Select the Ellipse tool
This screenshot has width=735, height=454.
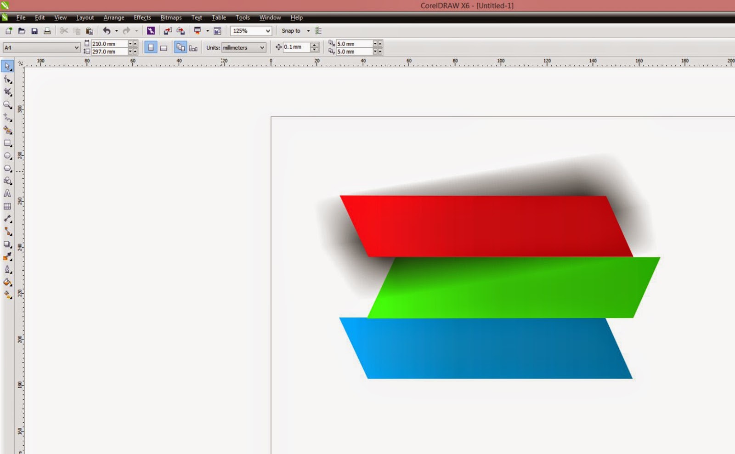[x=7, y=156]
